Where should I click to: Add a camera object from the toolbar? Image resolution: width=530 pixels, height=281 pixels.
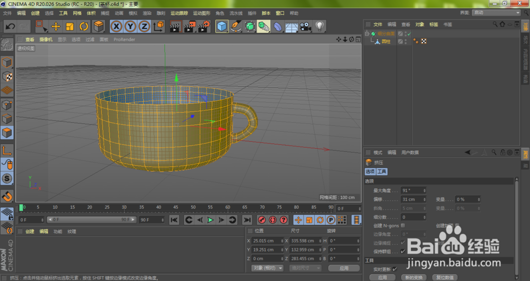[x=305, y=26]
